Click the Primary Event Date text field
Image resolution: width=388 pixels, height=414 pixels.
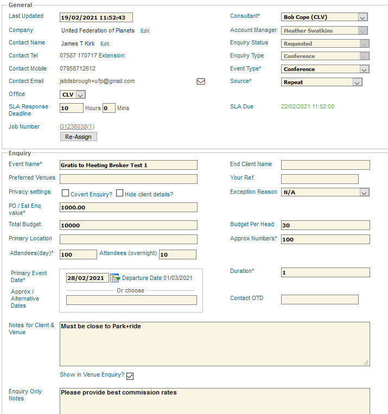(x=87, y=278)
